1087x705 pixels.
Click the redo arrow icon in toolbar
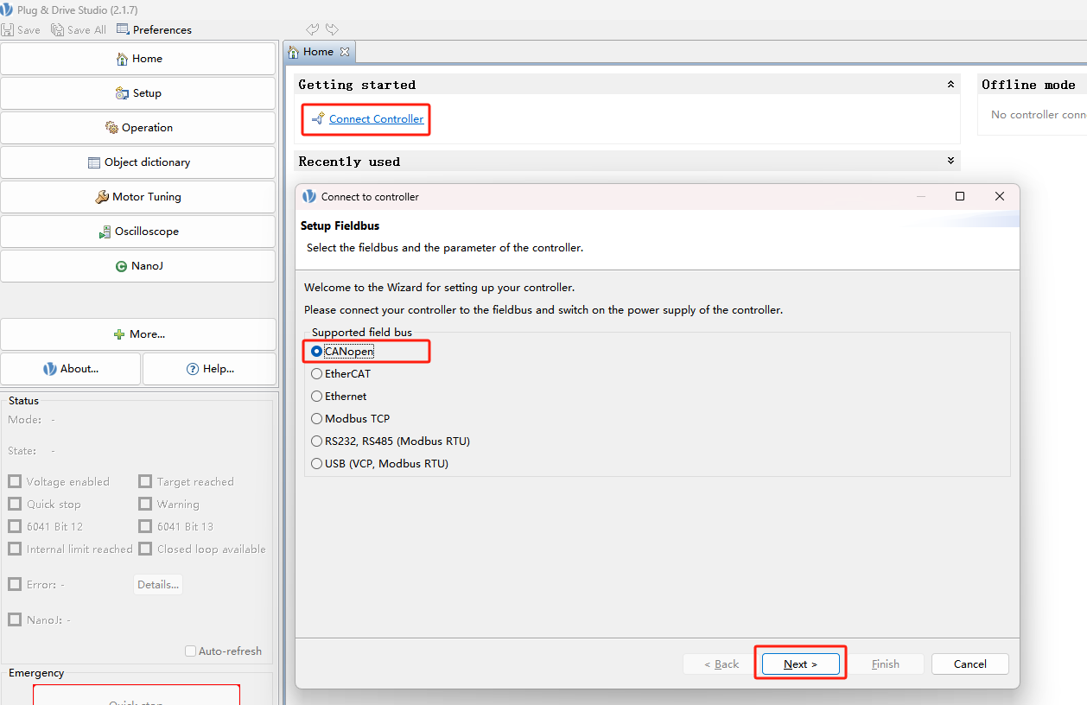332,29
